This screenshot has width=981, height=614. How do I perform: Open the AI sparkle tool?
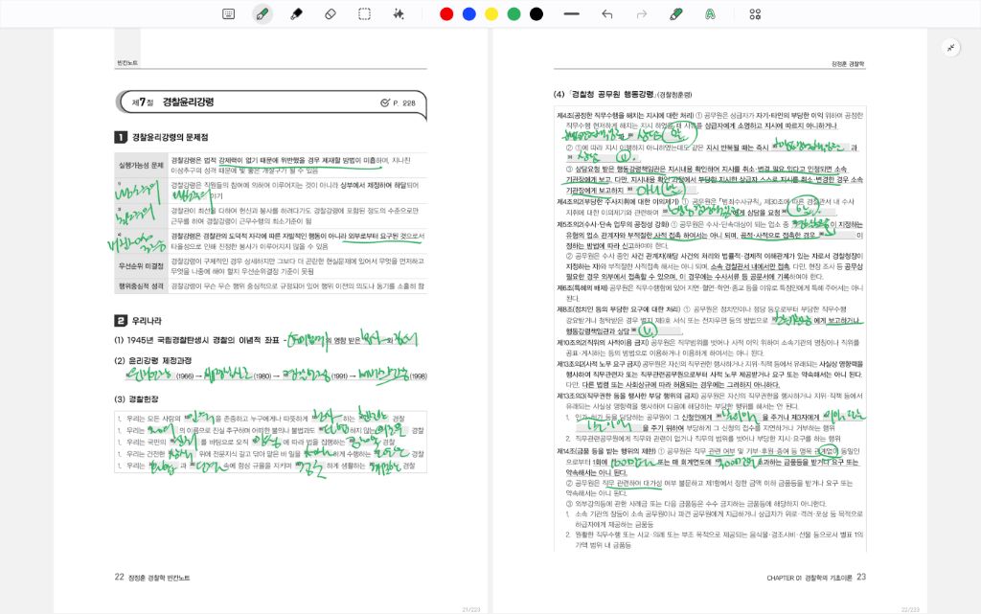(399, 14)
